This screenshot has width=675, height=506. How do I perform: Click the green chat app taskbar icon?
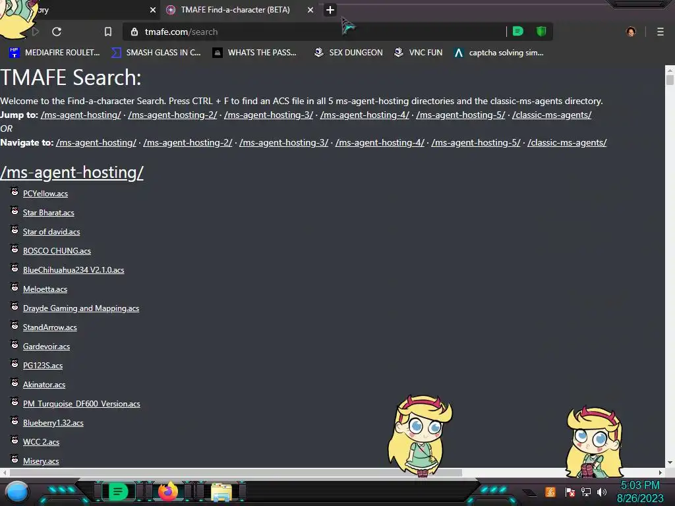[x=118, y=492]
